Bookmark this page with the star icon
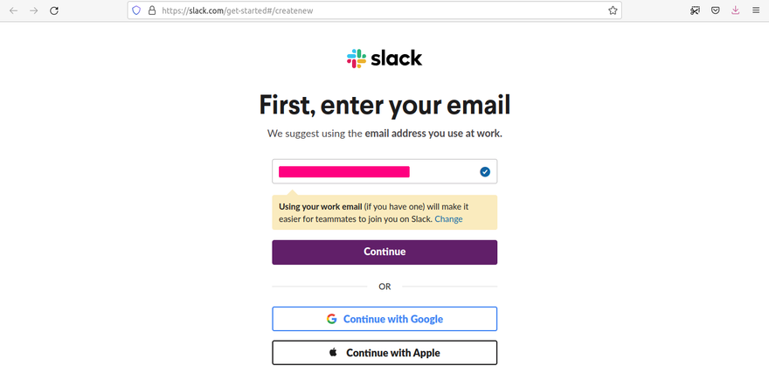769x373 pixels. (613, 10)
